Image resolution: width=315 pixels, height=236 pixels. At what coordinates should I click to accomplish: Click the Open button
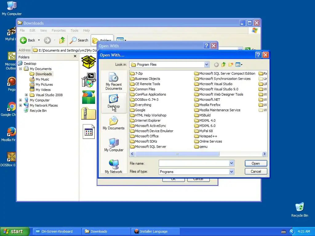pos(256,163)
